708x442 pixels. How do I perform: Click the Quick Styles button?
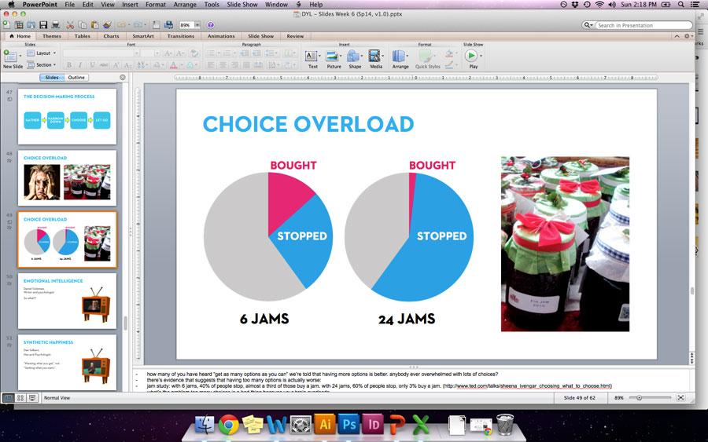pos(427,59)
